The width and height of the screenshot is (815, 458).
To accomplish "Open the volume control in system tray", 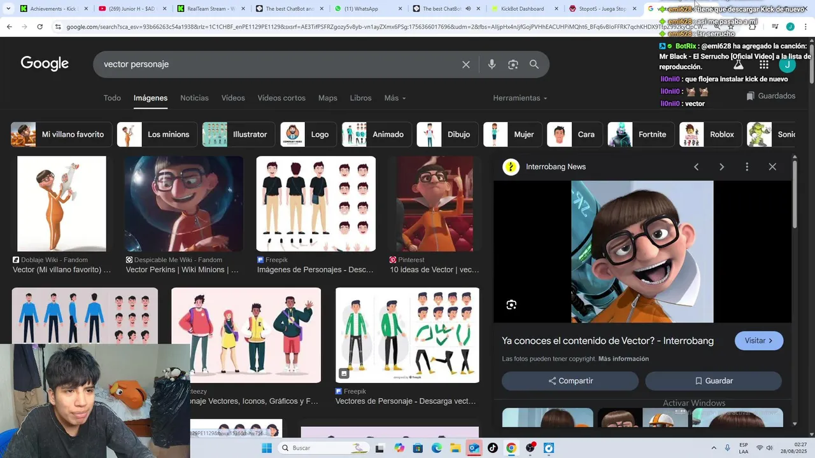I will [770, 448].
